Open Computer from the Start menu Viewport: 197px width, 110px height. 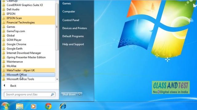69,12
